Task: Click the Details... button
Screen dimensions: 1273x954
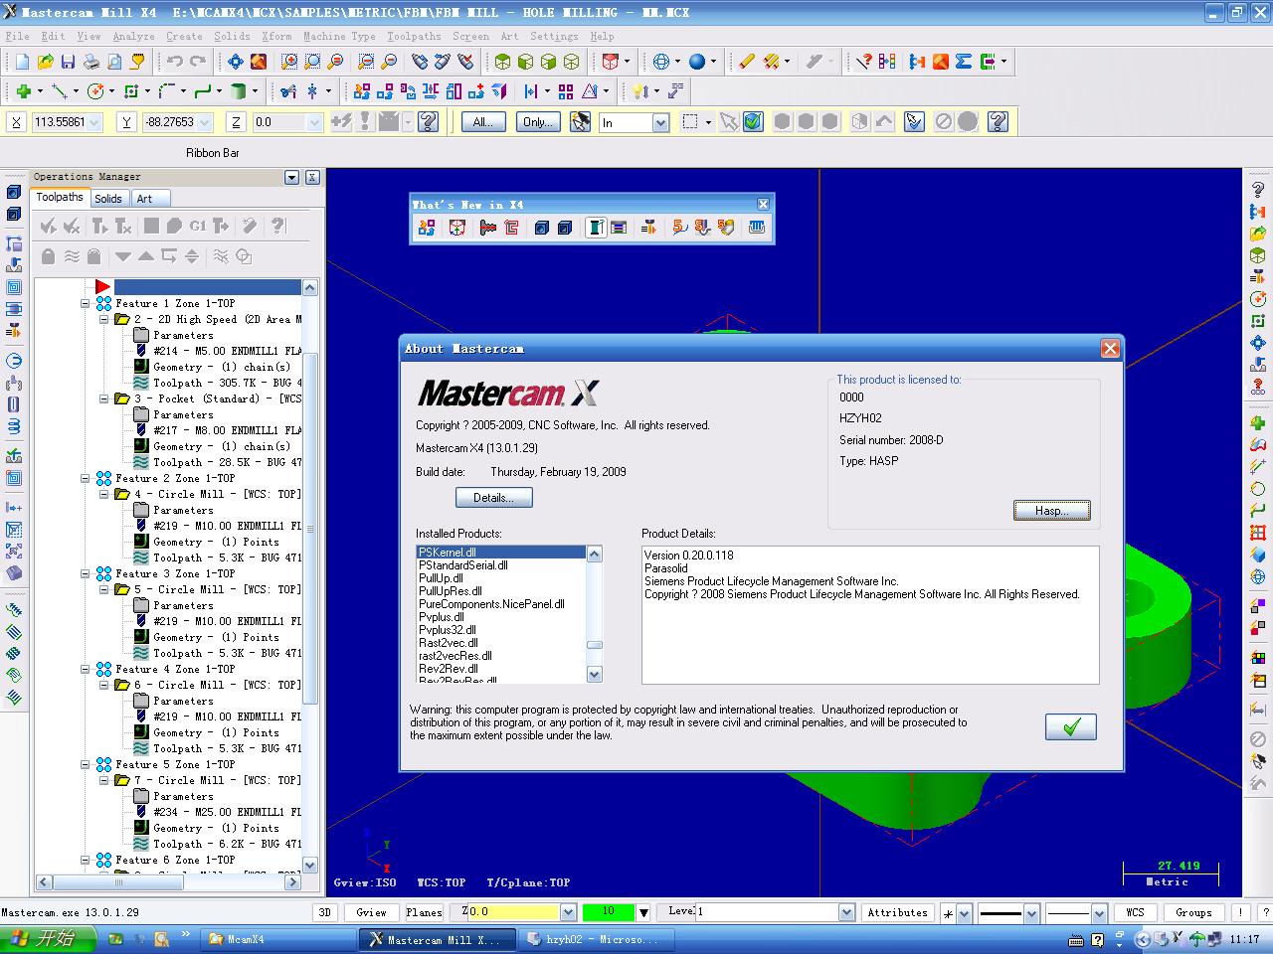Action: tap(494, 498)
